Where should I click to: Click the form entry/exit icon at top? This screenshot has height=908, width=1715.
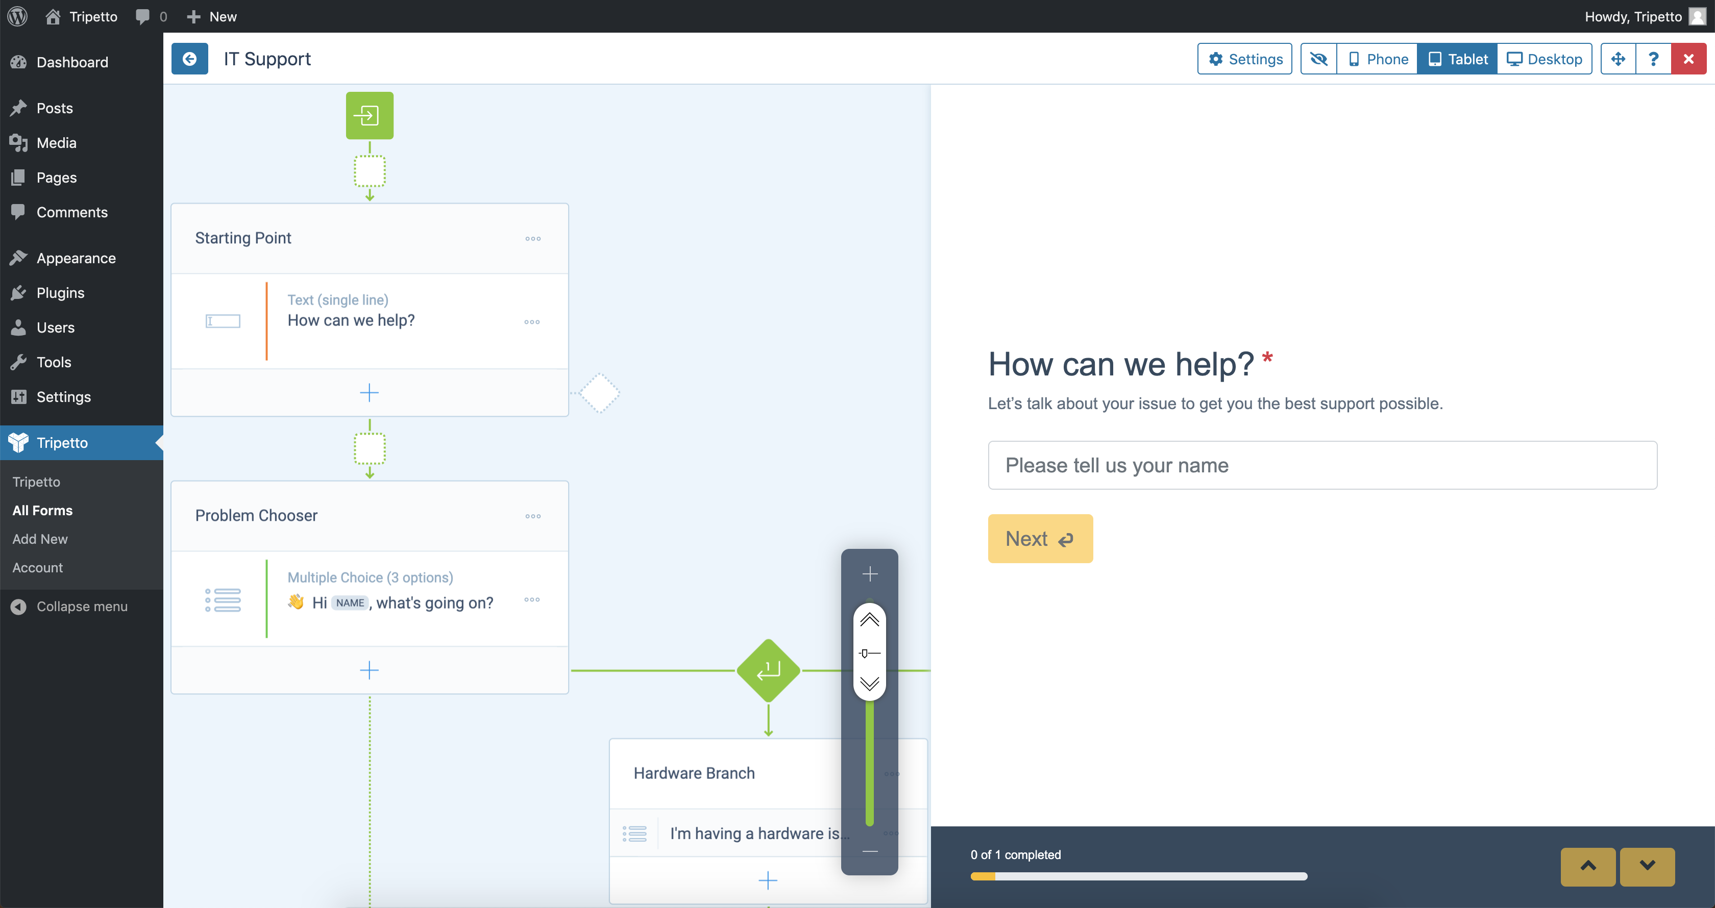pyautogui.click(x=369, y=114)
